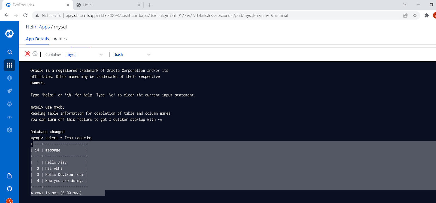Open search from sidebar magnifier icon

(10, 52)
